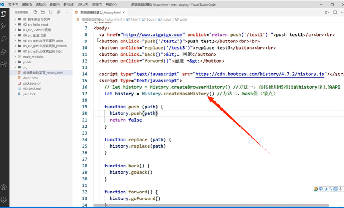Open the 运行(R) menu

pyautogui.click(x=83, y=4)
